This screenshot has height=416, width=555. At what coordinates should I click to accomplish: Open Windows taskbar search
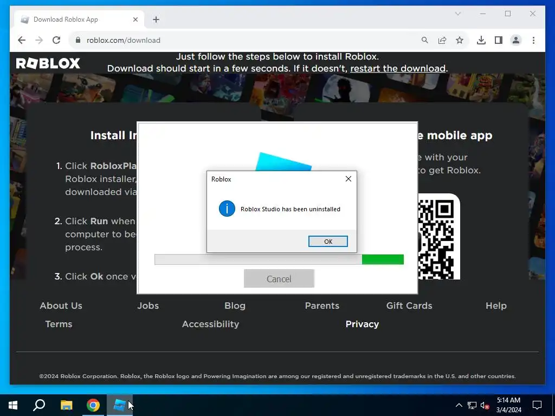[39, 405]
